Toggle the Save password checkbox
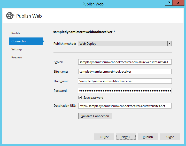This screenshot has height=146, width=186. [x=80, y=98]
